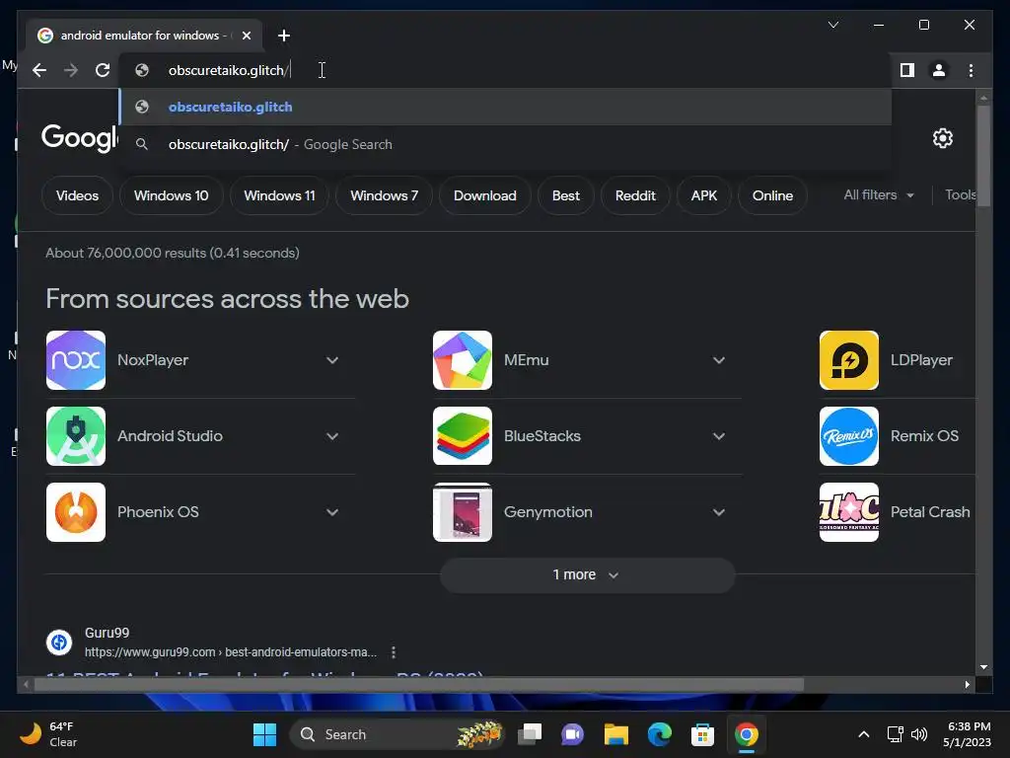Screen dimensions: 1010x758
Task: Click the Phoenix OS app icon
Action: point(76,512)
